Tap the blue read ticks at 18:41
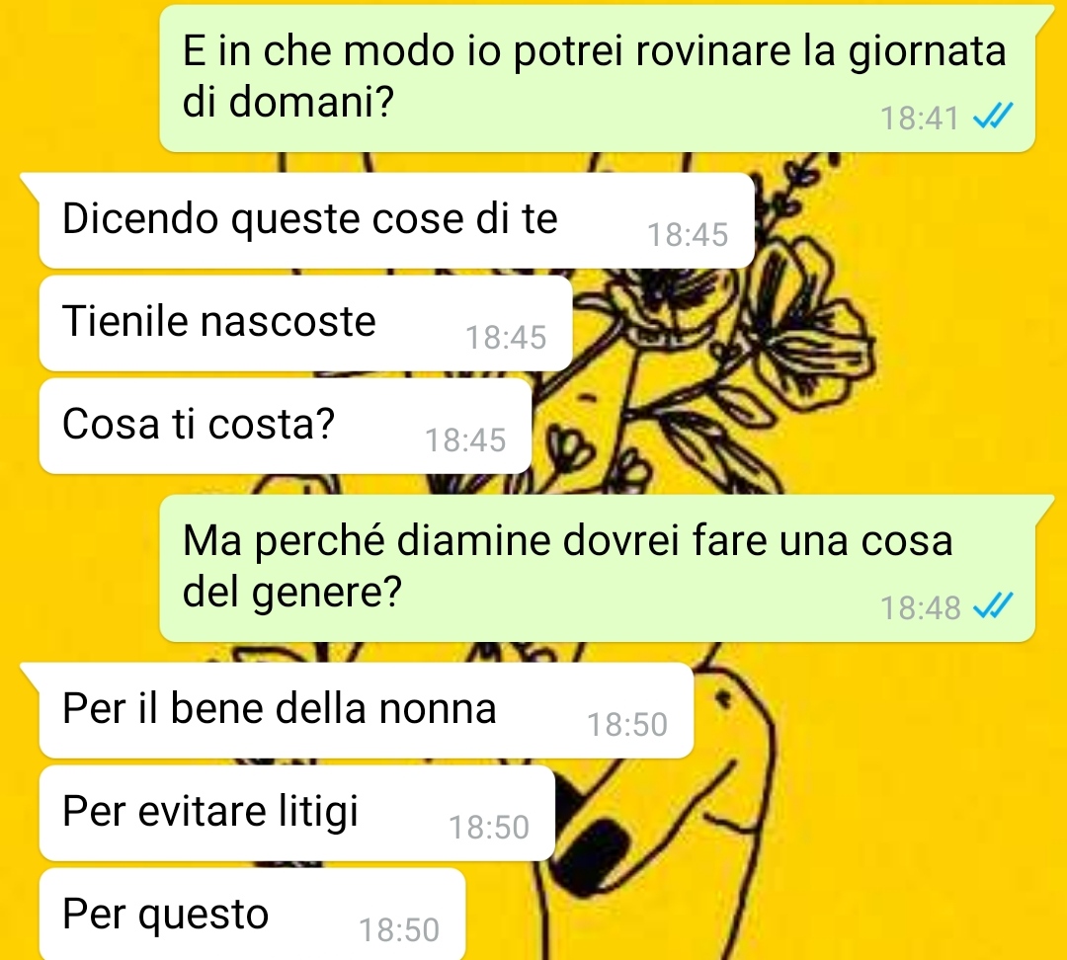 pyautogui.click(x=993, y=117)
